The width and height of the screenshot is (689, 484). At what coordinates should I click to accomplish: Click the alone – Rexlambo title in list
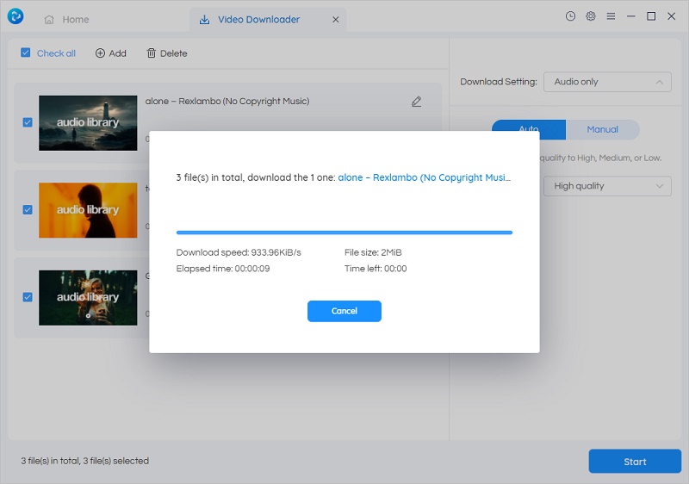coord(227,102)
